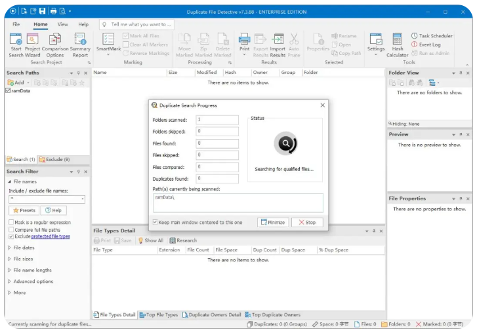Open the Hash Calculator
Image resolution: width=477 pixels, height=334 pixels.
pos(398,45)
